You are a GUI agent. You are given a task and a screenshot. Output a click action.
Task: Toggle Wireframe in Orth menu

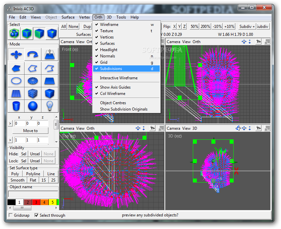tap(126, 25)
